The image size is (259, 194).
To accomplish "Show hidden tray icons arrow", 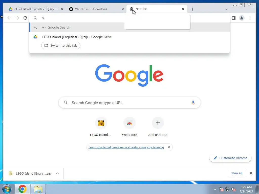I will [x=215, y=189].
